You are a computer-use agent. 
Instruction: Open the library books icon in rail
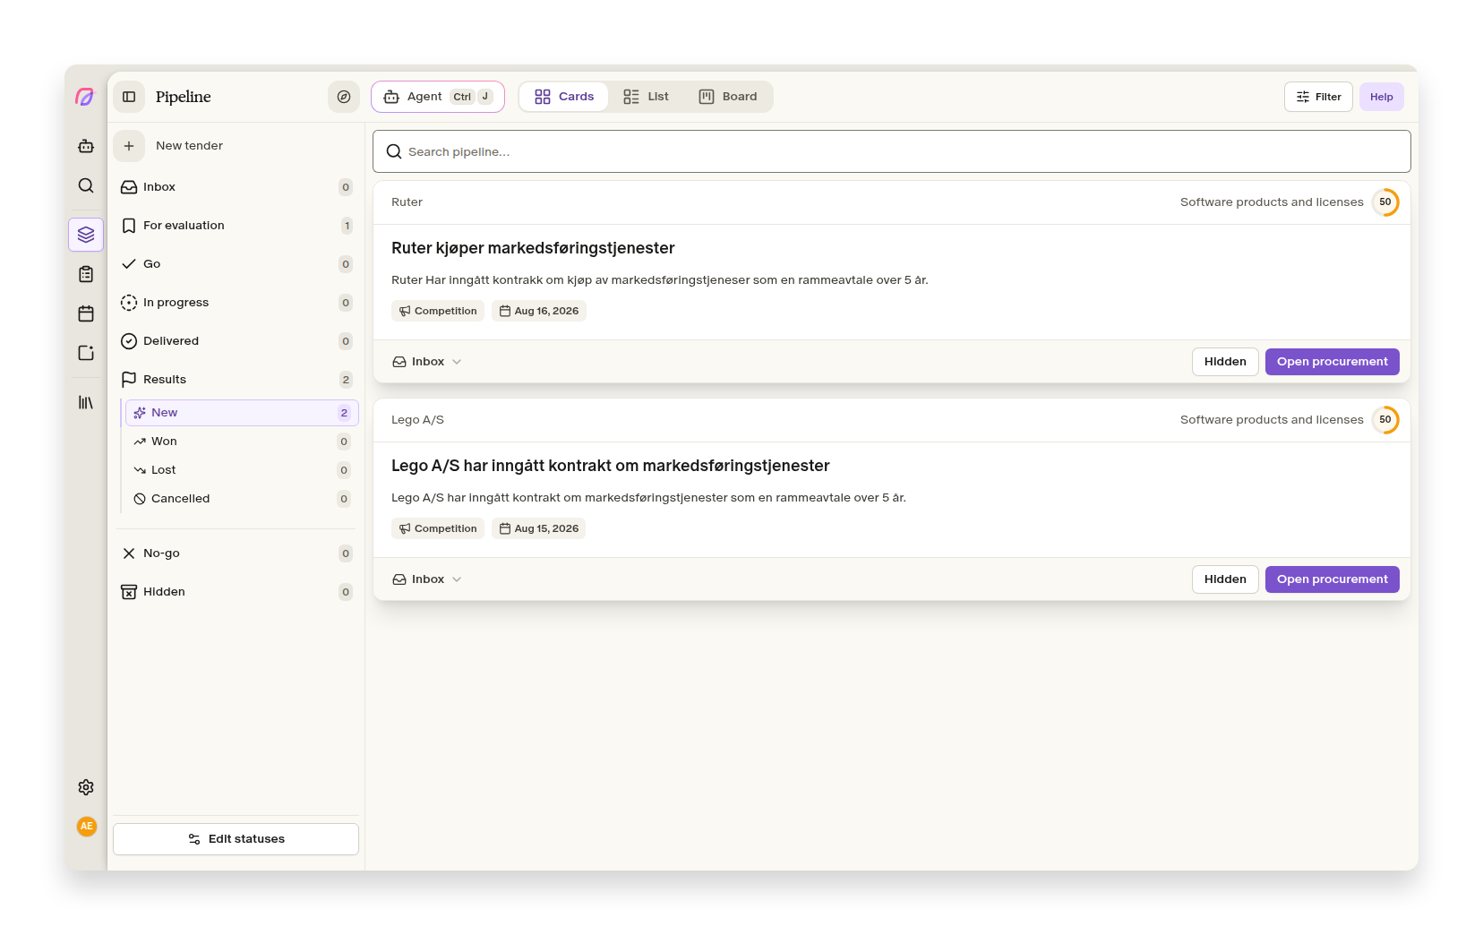click(86, 403)
